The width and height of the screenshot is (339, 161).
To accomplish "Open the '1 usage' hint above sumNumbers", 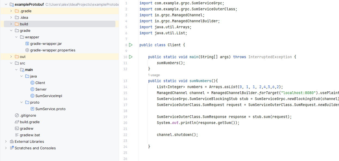I will [154, 75].
